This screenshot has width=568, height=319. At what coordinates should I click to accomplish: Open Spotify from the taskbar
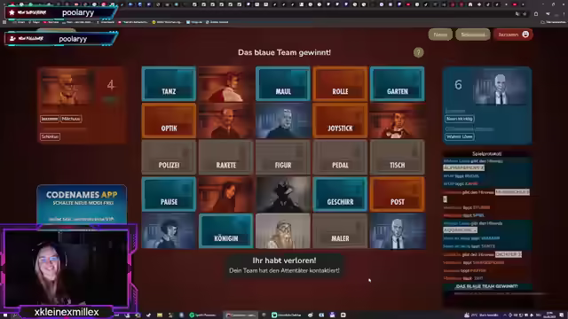(x=203, y=315)
